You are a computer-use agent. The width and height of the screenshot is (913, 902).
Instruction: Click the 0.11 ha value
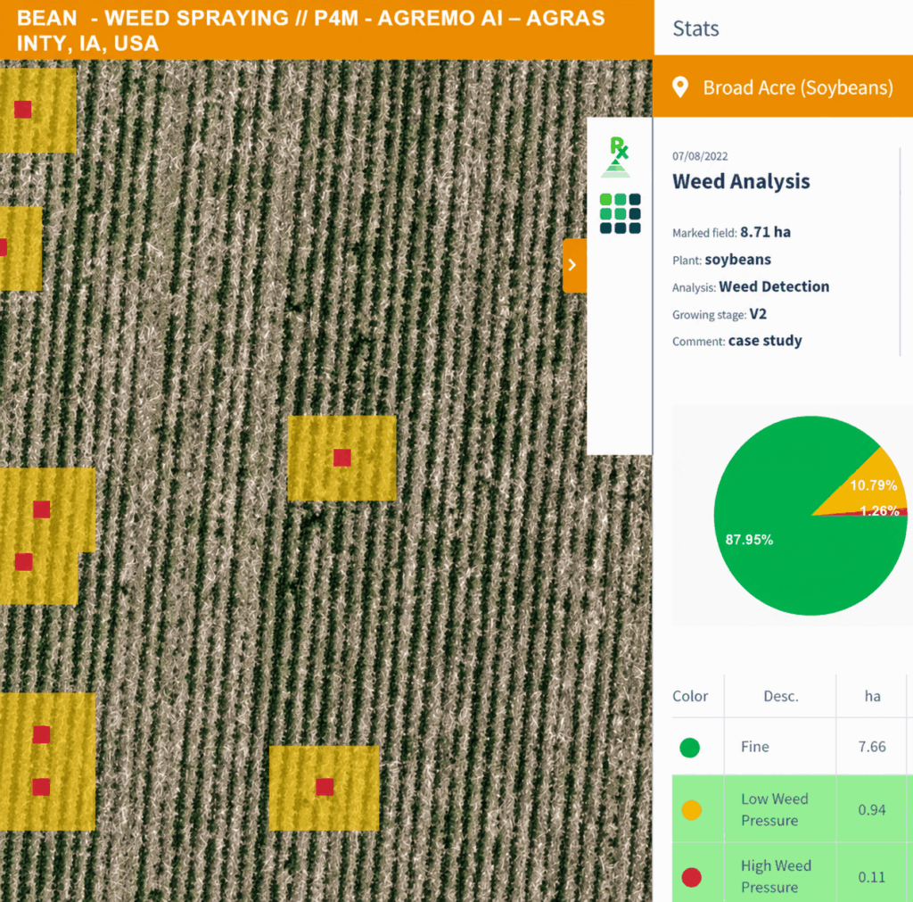click(x=872, y=877)
